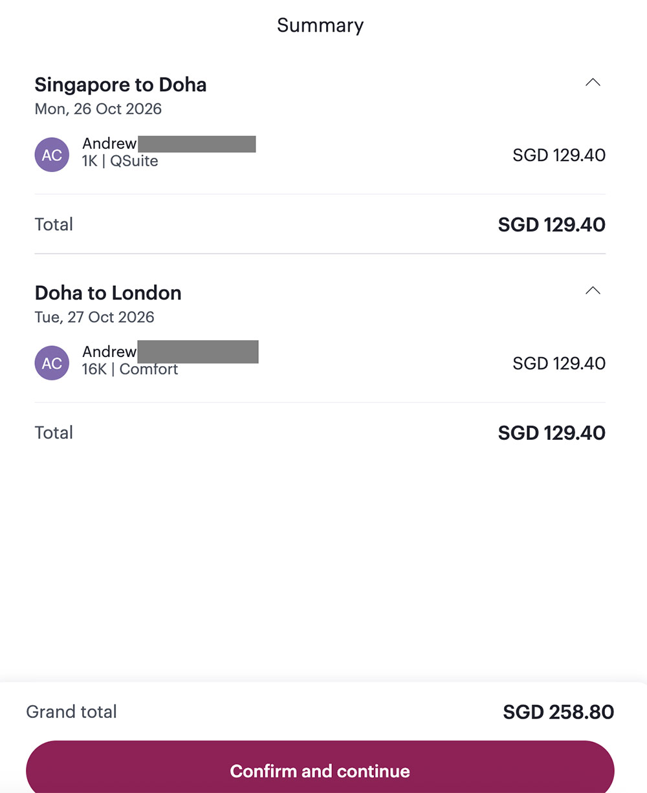647x793 pixels.
Task: Click the Grand total amount SGD 258.80
Action: click(x=558, y=712)
